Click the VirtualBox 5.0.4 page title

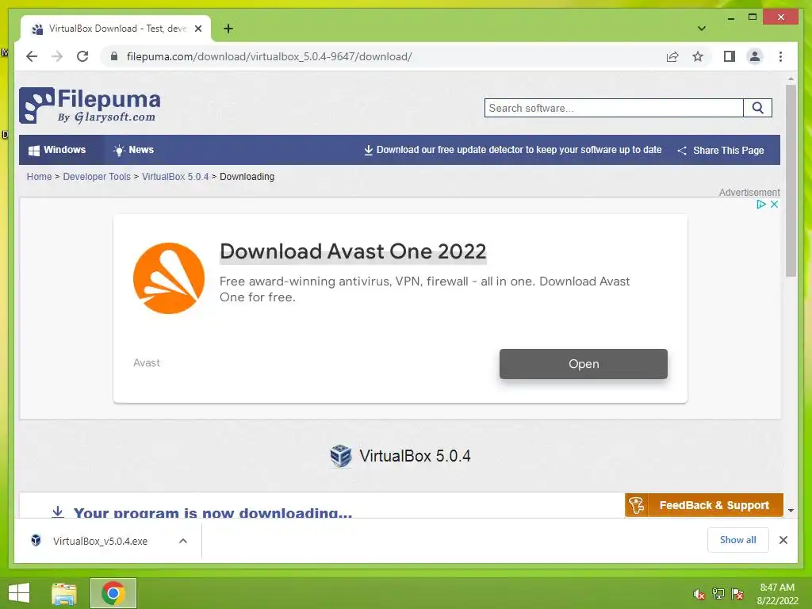415,456
